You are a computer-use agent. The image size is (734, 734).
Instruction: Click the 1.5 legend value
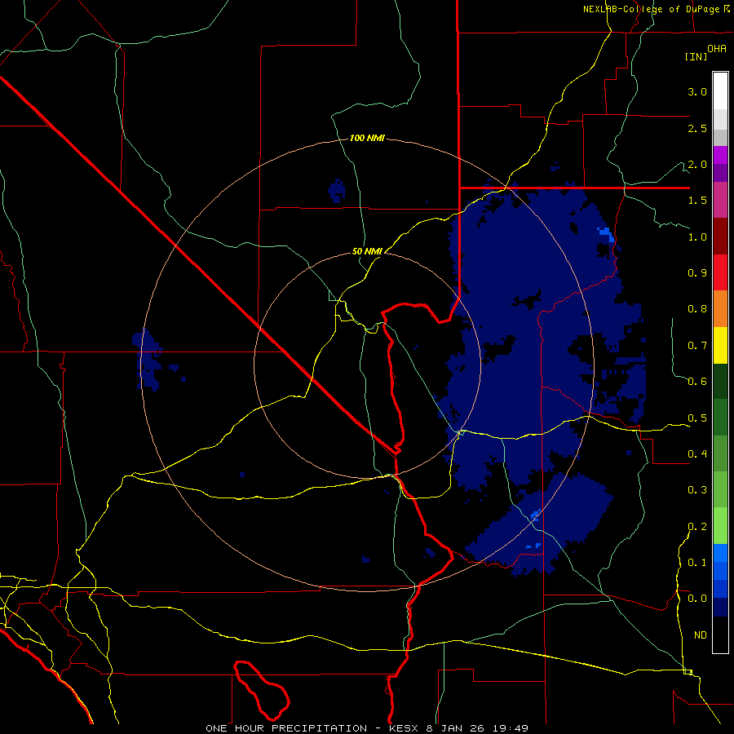tap(697, 201)
